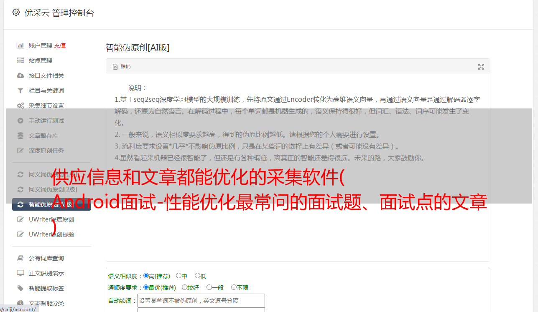Click the 源码 source code toolbar icon
The image size is (538, 312).
pyautogui.click(x=122, y=66)
